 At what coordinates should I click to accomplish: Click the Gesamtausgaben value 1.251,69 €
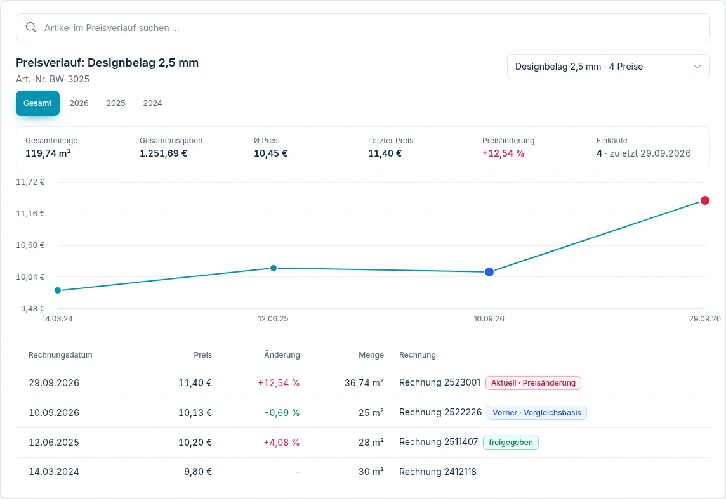point(164,153)
